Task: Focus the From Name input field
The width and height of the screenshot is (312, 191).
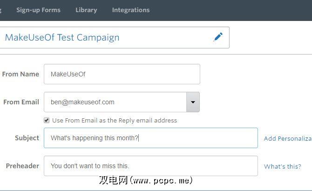Action: click(122, 74)
